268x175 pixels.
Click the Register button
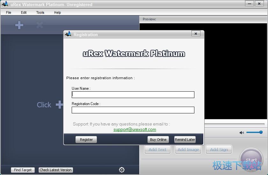[x=86, y=140]
